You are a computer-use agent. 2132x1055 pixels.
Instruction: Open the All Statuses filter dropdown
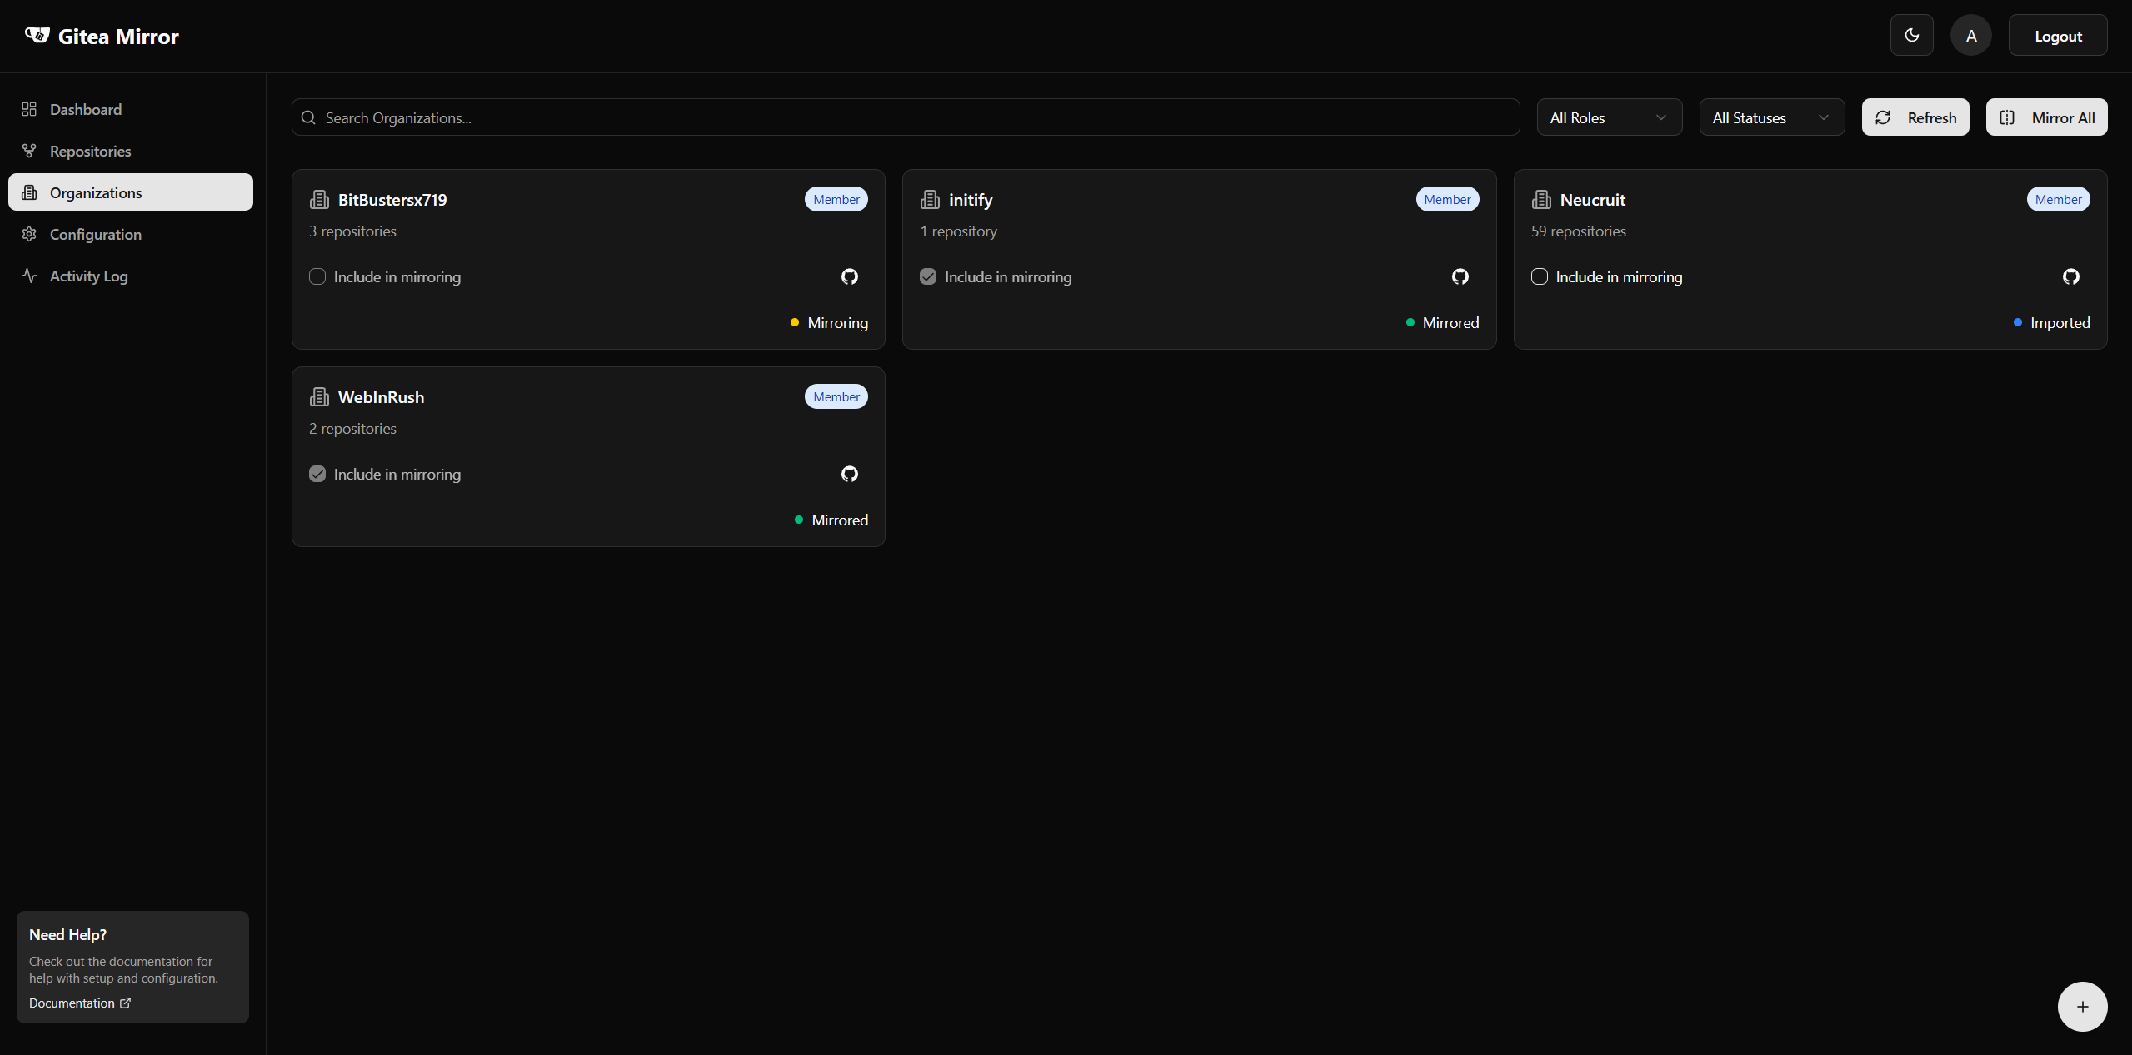point(1770,117)
